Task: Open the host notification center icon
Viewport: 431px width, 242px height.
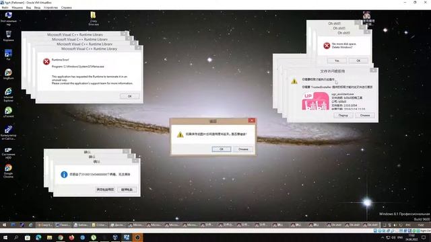Action: tap(424, 237)
